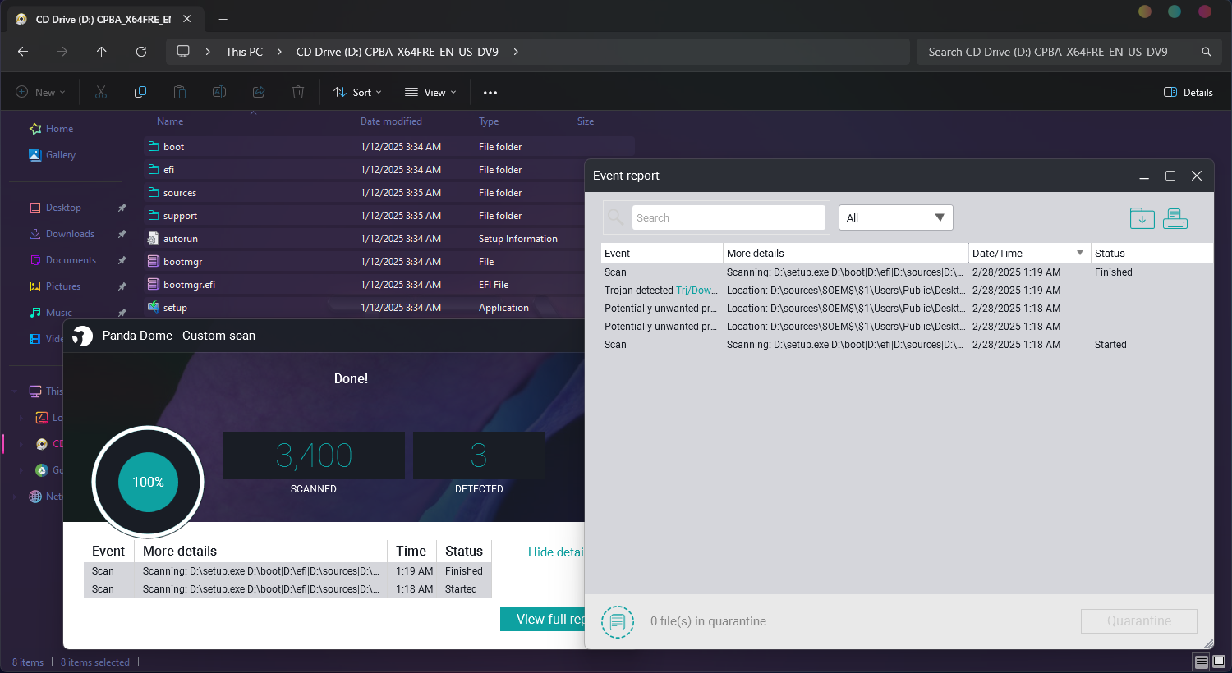Click the Network globe icon in navigation pane
The image size is (1232, 673).
click(x=35, y=497)
